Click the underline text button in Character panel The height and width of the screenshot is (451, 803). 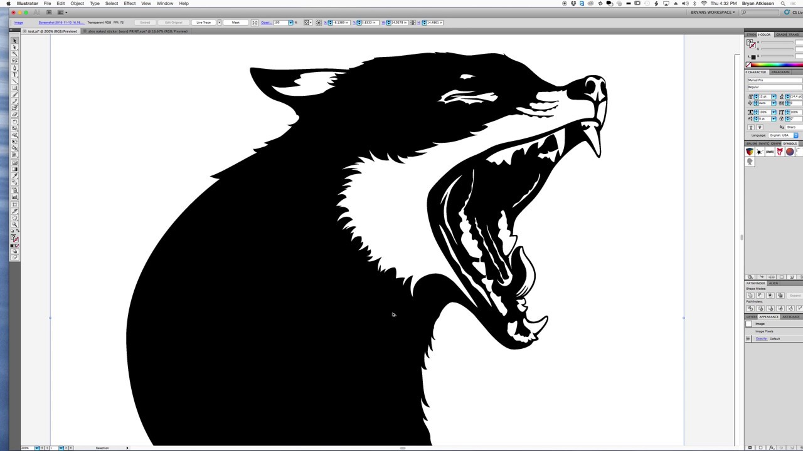point(750,127)
